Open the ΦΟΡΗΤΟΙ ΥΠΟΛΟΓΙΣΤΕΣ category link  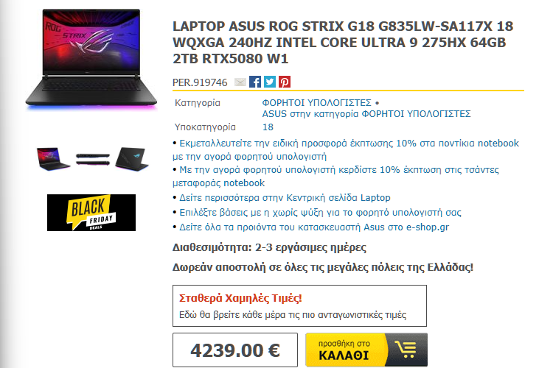(x=316, y=103)
